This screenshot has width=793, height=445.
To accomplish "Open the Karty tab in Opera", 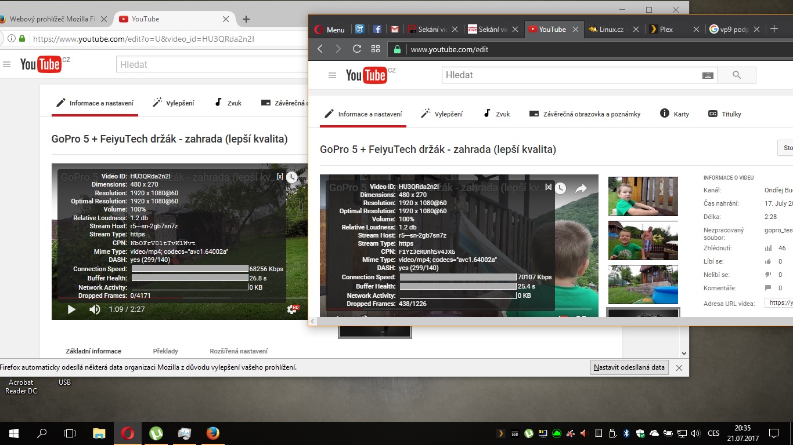I will pos(675,114).
